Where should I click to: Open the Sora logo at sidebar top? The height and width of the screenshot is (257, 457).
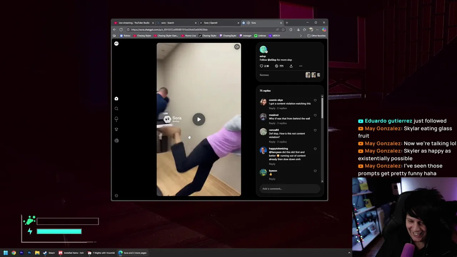pyautogui.click(x=116, y=44)
